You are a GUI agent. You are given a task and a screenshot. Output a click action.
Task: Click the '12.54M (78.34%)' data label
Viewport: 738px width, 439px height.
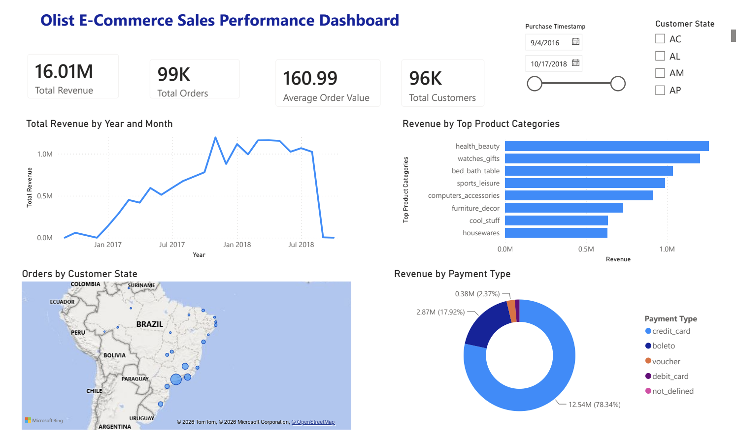click(594, 405)
